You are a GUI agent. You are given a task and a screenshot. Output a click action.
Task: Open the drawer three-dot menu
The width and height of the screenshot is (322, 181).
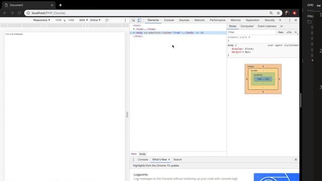(133, 159)
